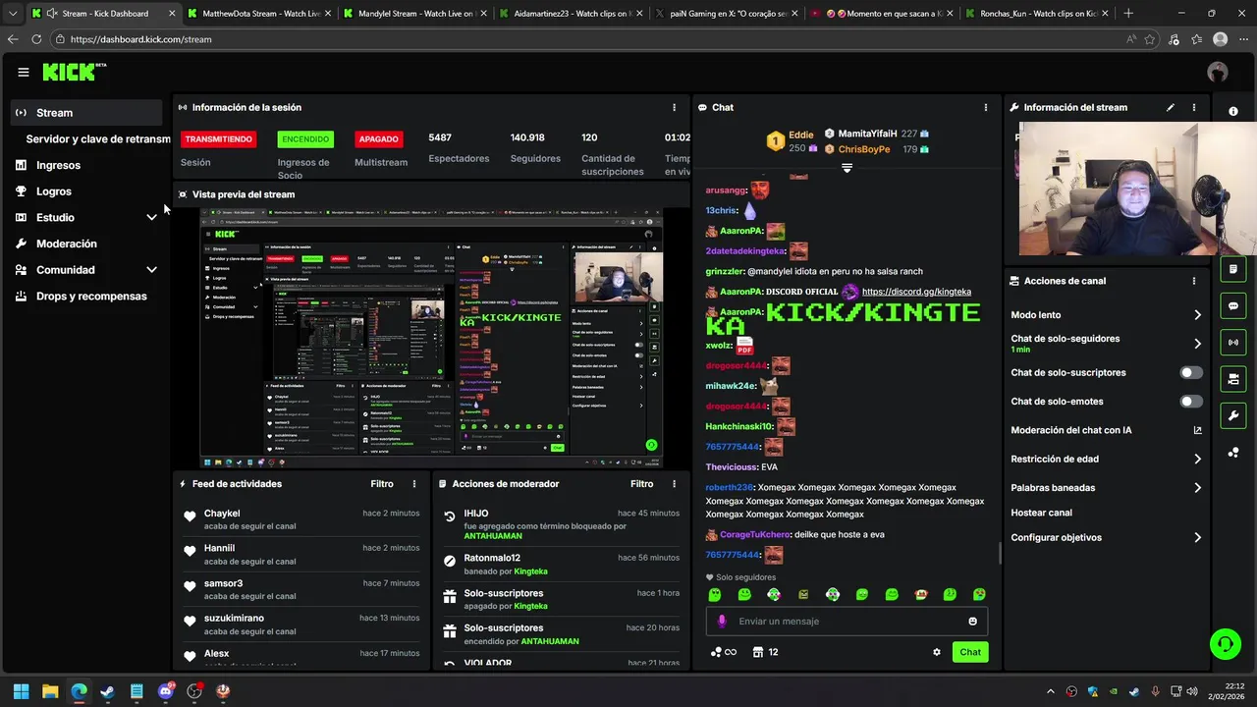Open the user profile avatar at top right
Viewport: 1257px width, 707px height.
coord(1218,72)
